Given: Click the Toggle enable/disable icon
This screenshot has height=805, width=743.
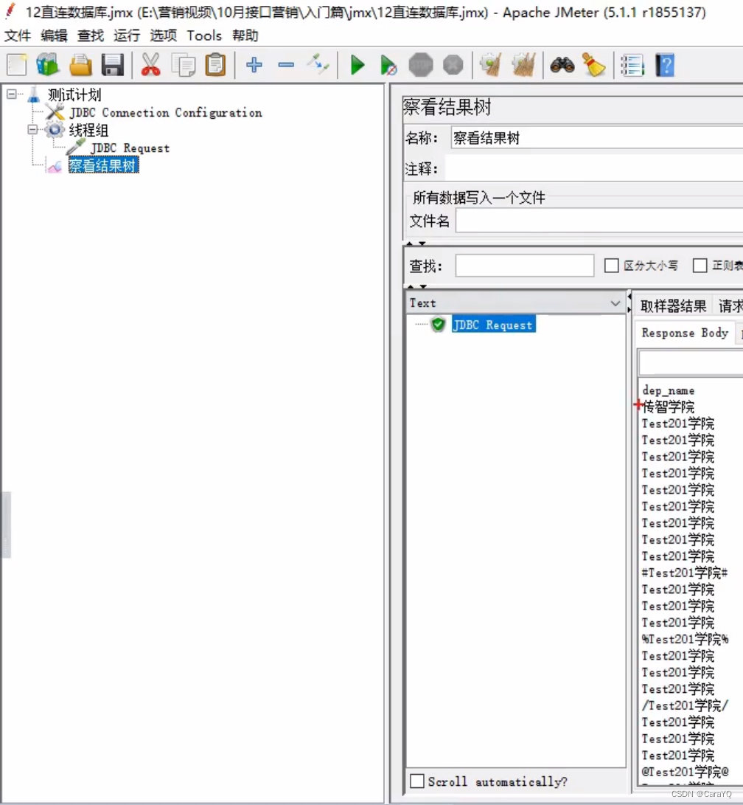Looking at the screenshot, I should point(318,65).
